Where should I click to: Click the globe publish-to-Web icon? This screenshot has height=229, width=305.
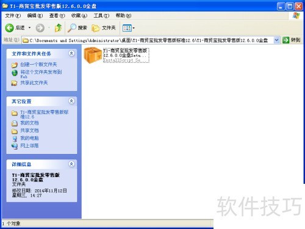click(15, 73)
